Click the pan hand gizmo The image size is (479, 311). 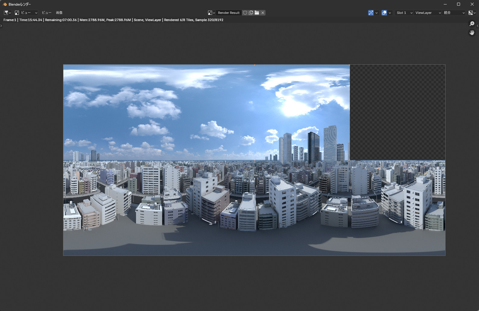[x=472, y=33]
